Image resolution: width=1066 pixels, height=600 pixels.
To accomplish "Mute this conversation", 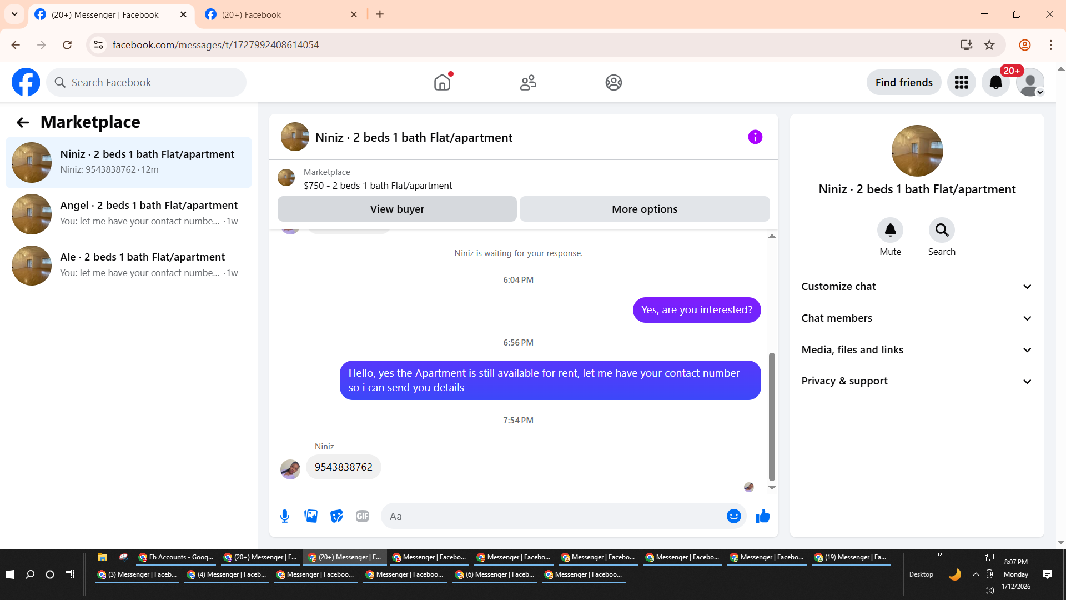I will 890,231.
